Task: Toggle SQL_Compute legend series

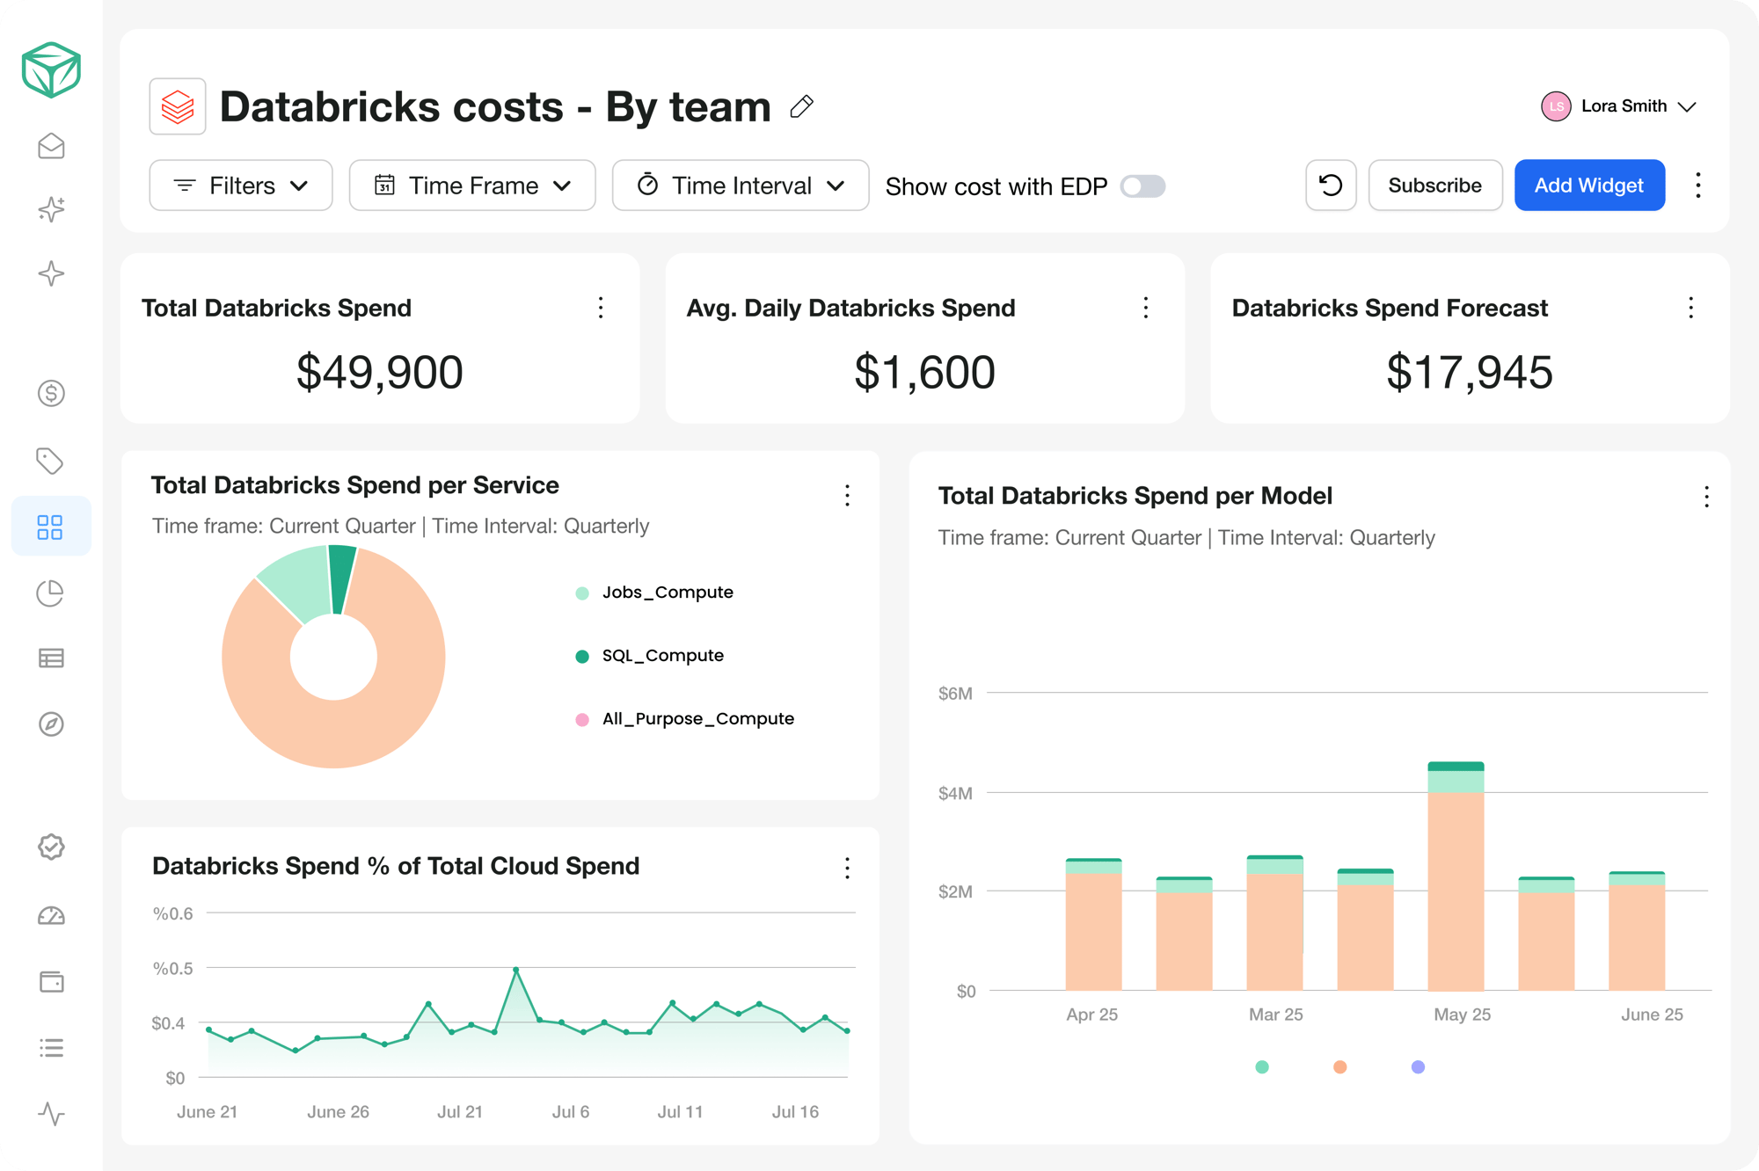Action: pos(650,656)
